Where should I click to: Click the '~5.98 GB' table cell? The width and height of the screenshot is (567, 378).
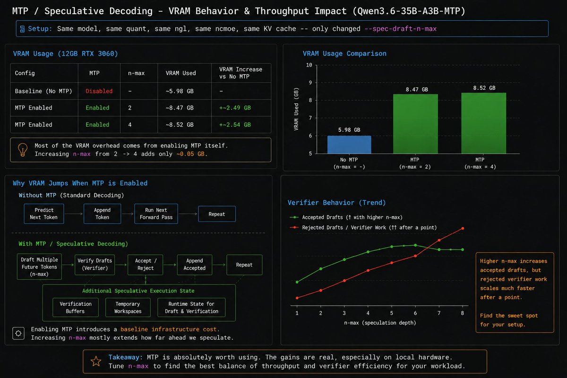click(x=180, y=91)
